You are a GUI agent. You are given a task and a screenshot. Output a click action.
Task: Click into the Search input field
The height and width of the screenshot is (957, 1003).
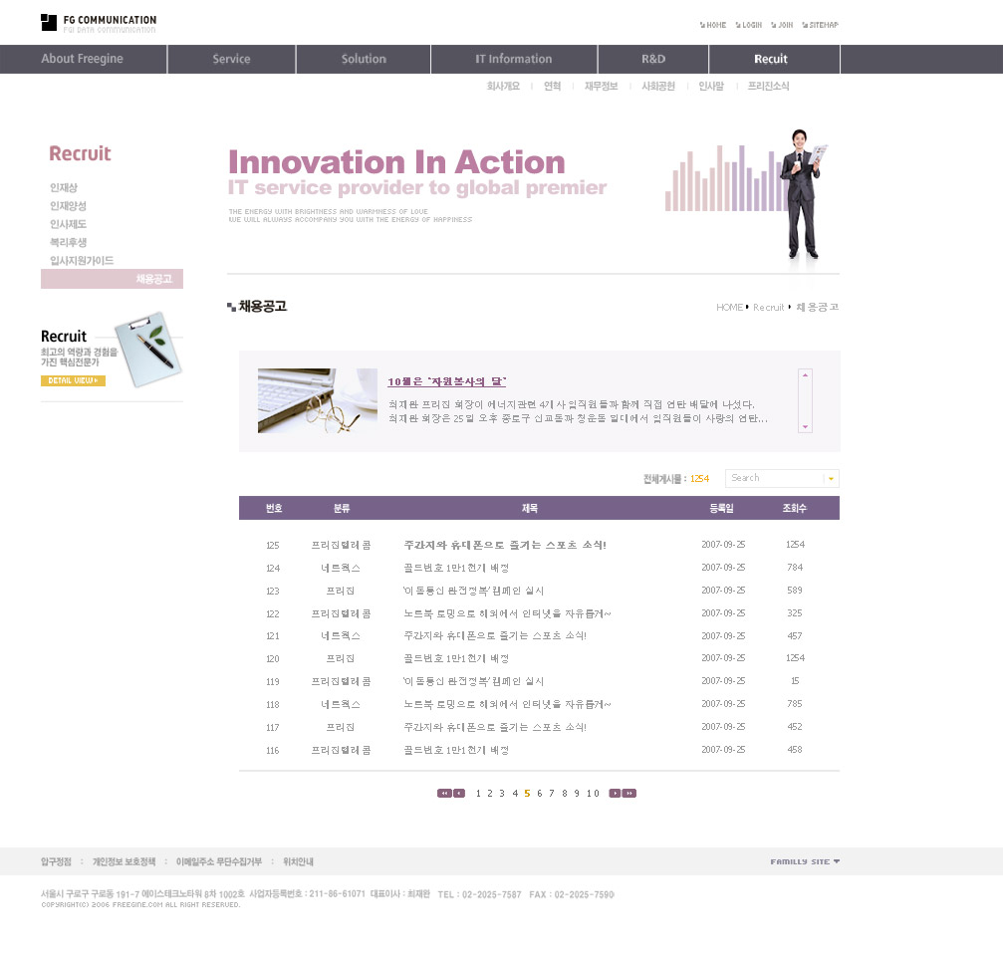point(774,479)
